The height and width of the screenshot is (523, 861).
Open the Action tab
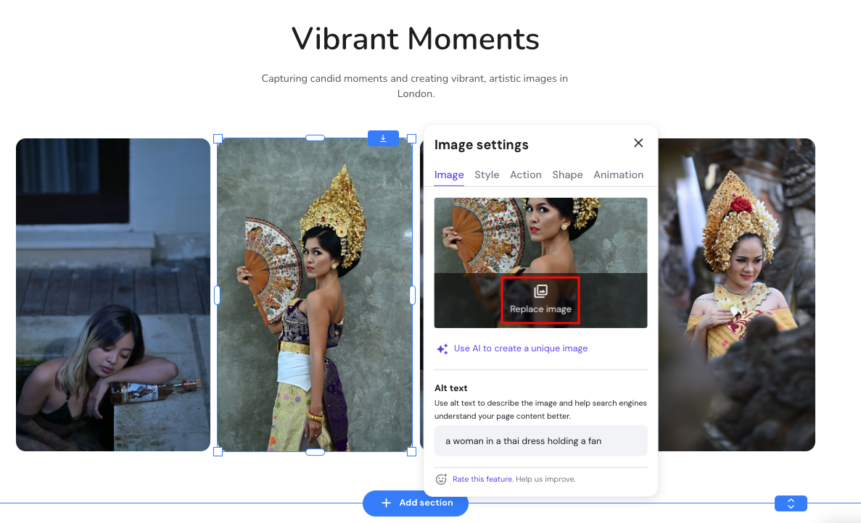pyautogui.click(x=525, y=175)
